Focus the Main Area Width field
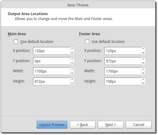 click(52, 71)
